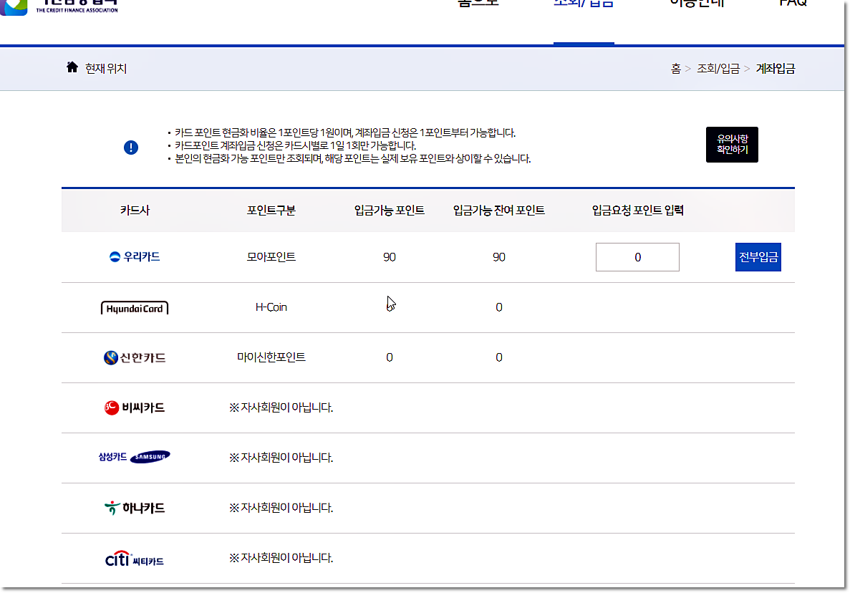Image resolution: width=850 pixels, height=593 pixels.
Task: Open the 이용안내 menu item
Action: pyautogui.click(x=697, y=4)
